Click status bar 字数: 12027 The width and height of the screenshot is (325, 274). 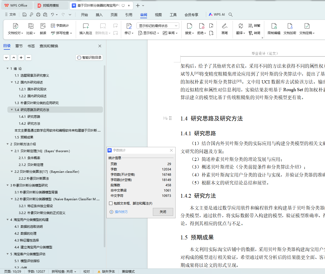tap(36, 271)
